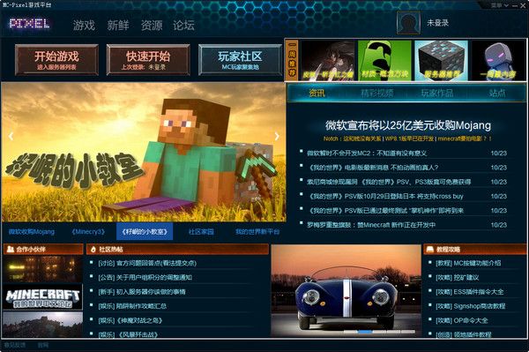This screenshot has width=529, height=352.
Task: Click the 社区热帖 flame icon
Action: click(93, 250)
